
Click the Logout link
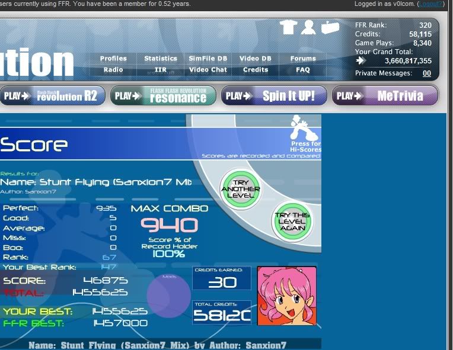click(x=430, y=4)
